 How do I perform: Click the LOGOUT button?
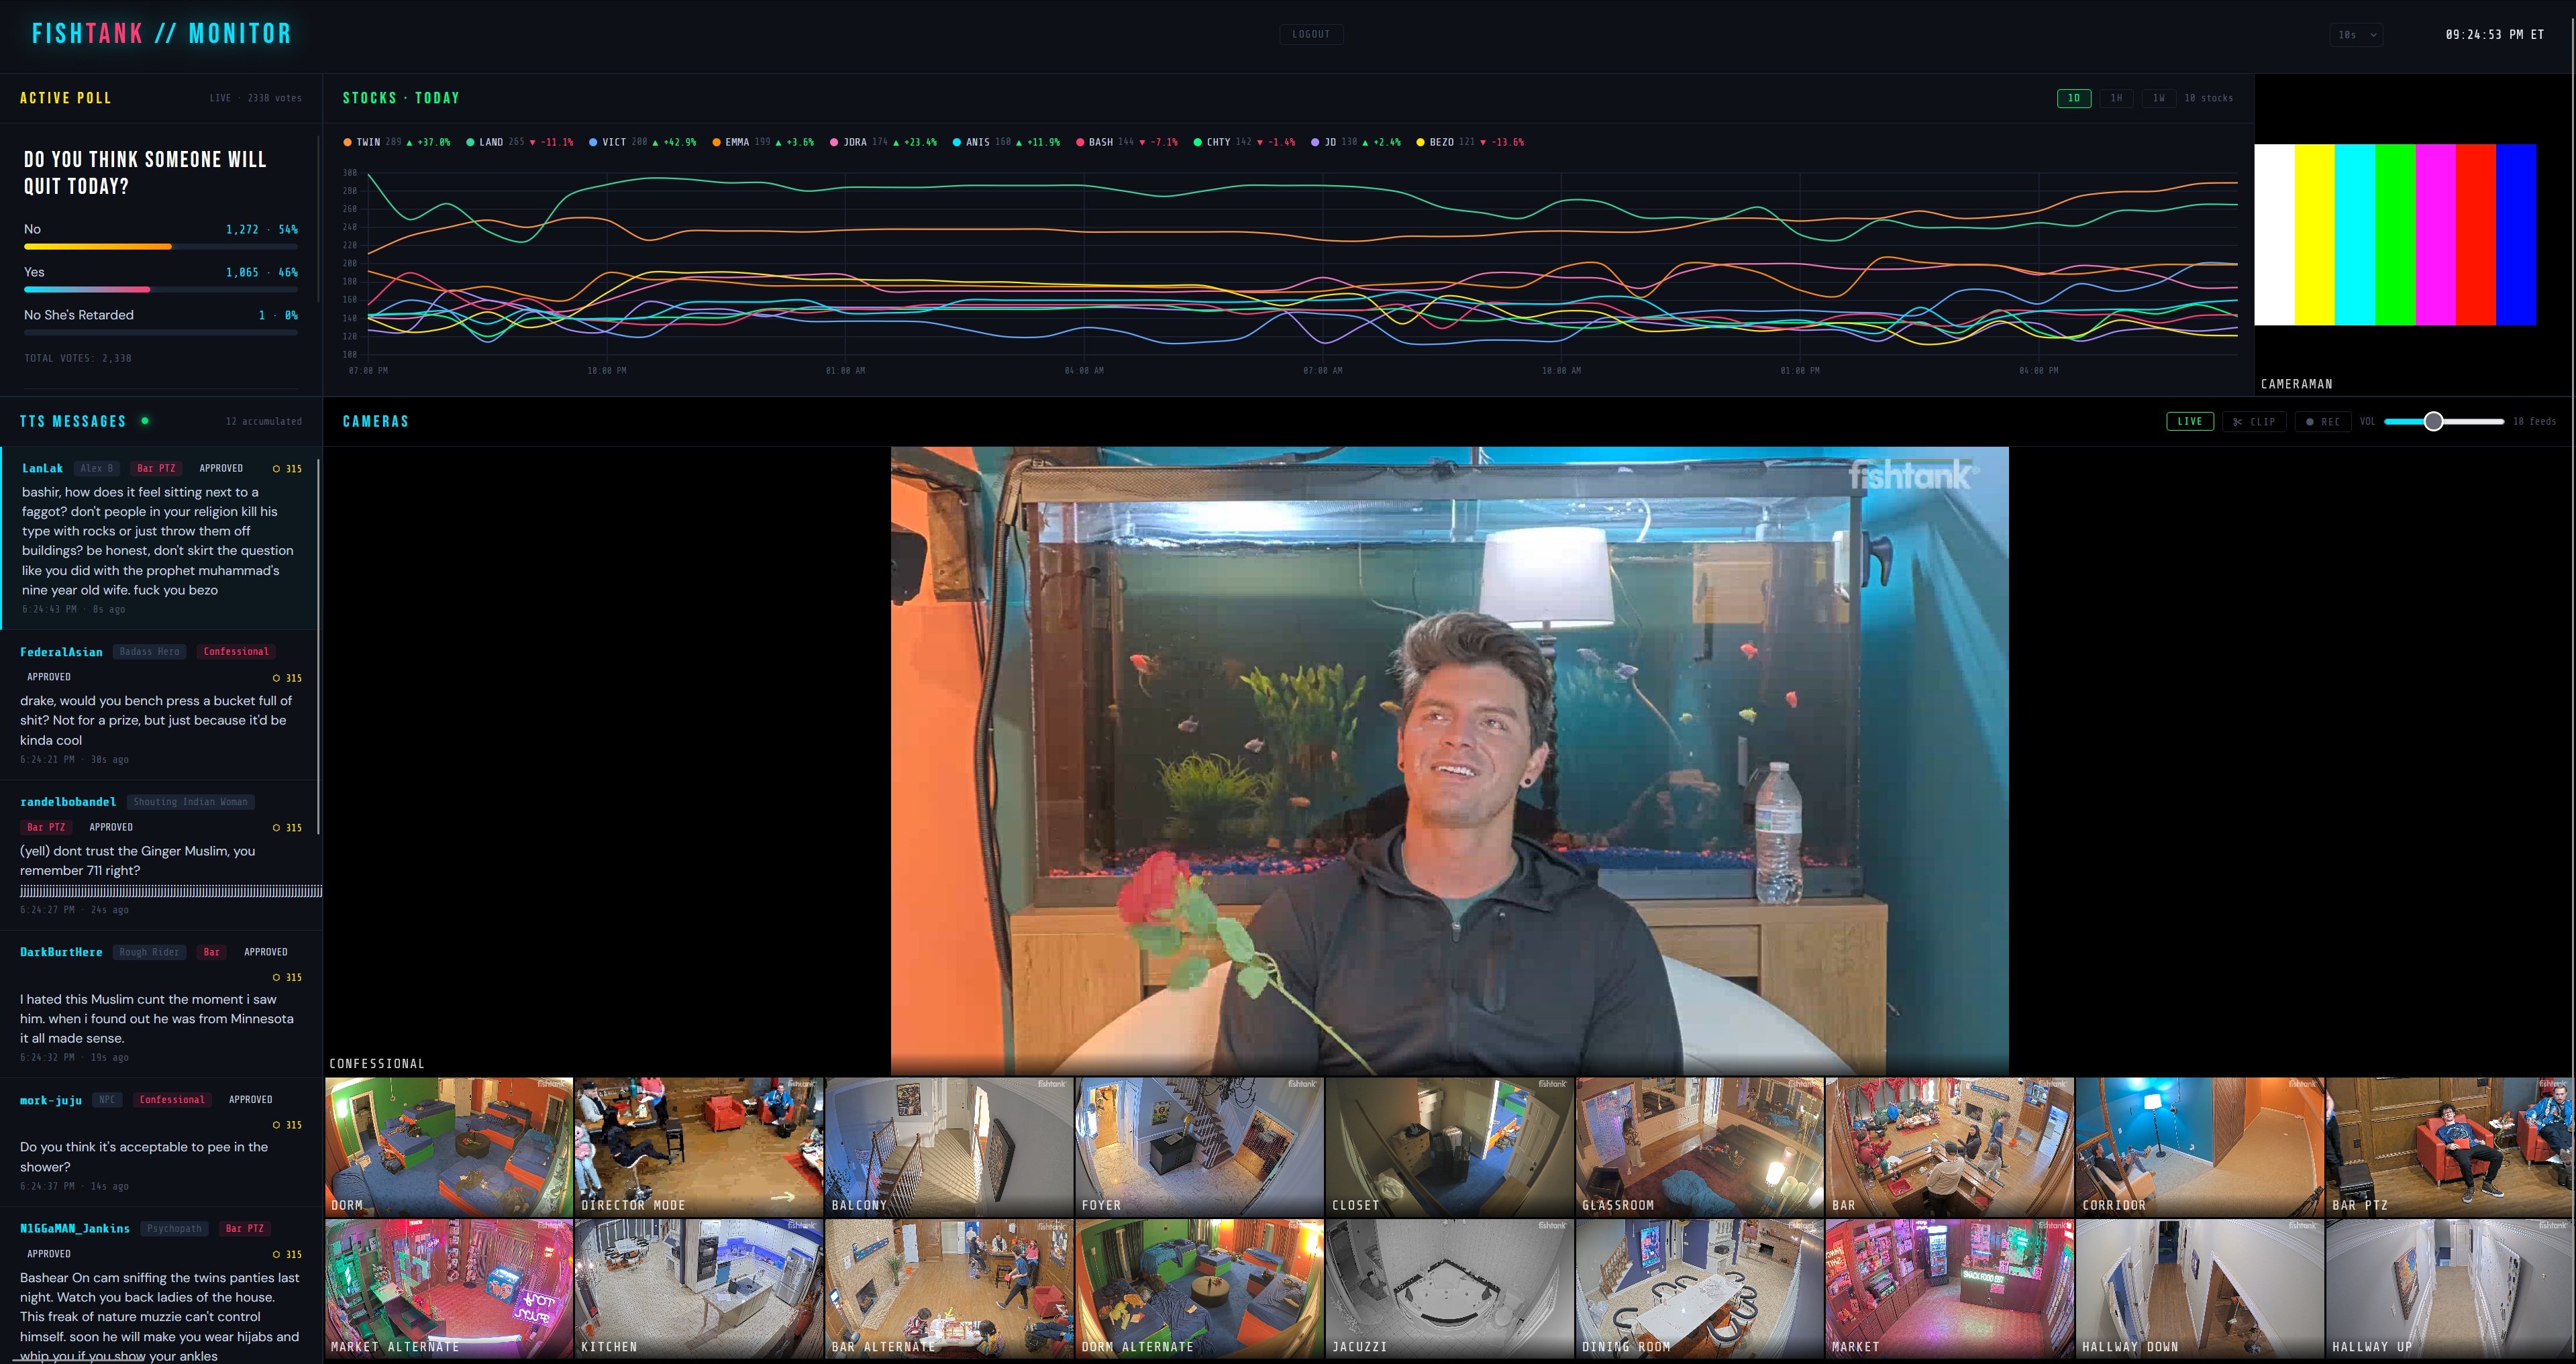click(x=1310, y=34)
